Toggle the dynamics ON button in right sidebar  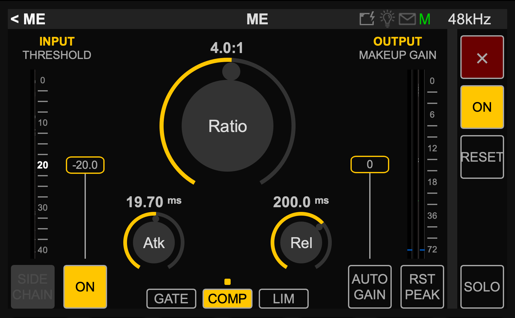(482, 107)
